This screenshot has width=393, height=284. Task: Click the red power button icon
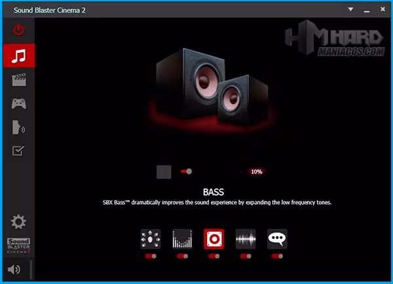18,30
